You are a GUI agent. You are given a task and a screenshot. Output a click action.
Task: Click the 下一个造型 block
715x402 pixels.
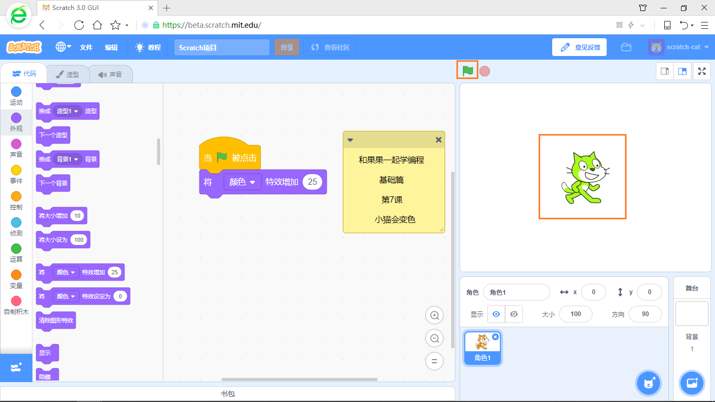[53, 135]
